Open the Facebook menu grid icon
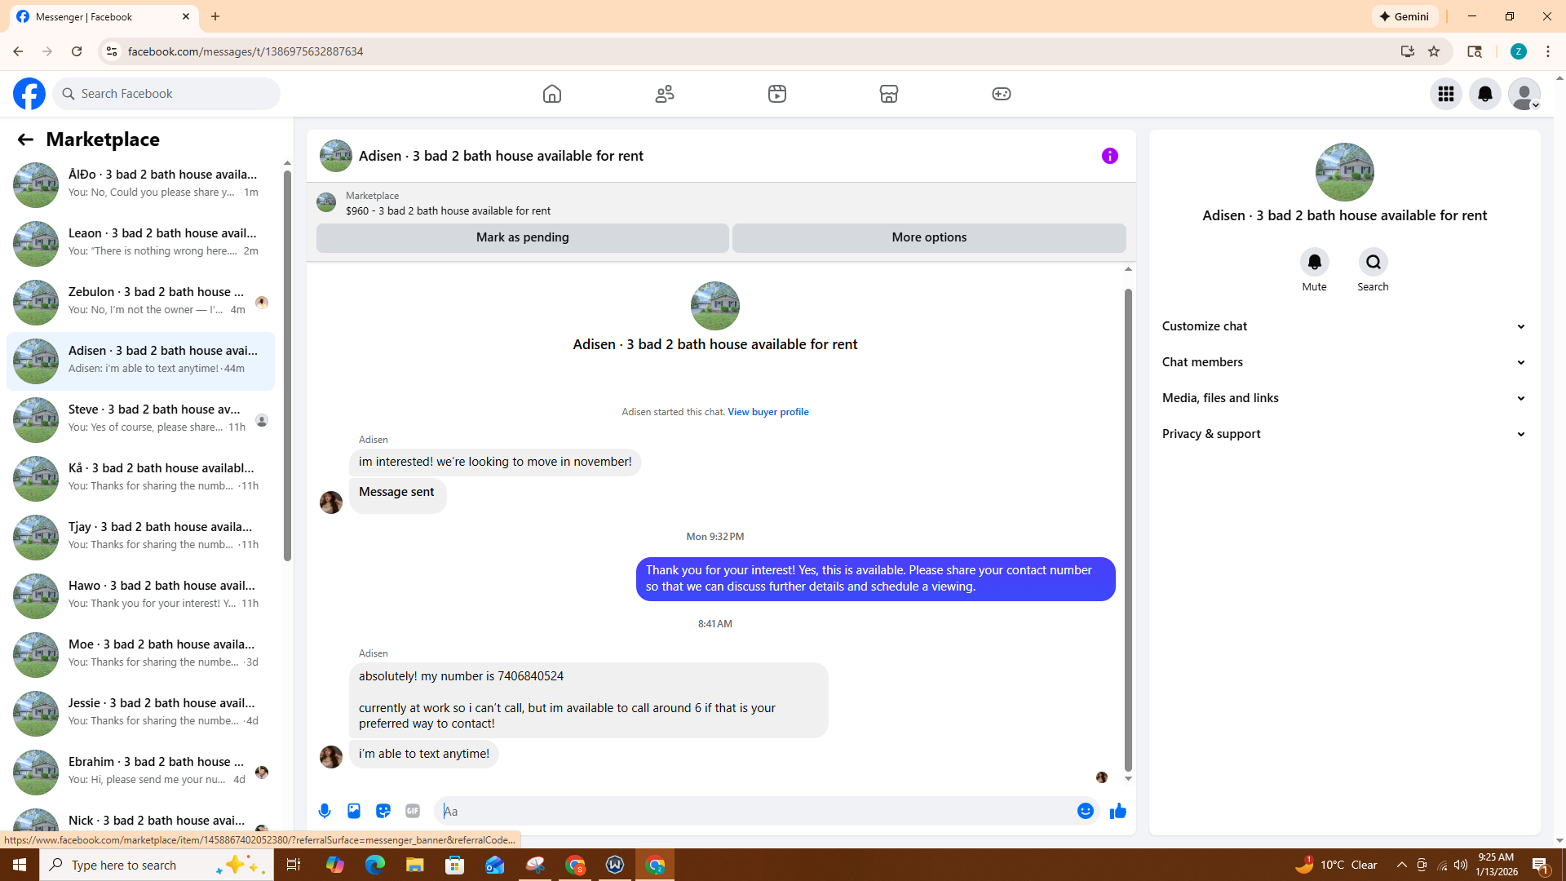Screen dimensions: 1566x881 pos(1445,94)
